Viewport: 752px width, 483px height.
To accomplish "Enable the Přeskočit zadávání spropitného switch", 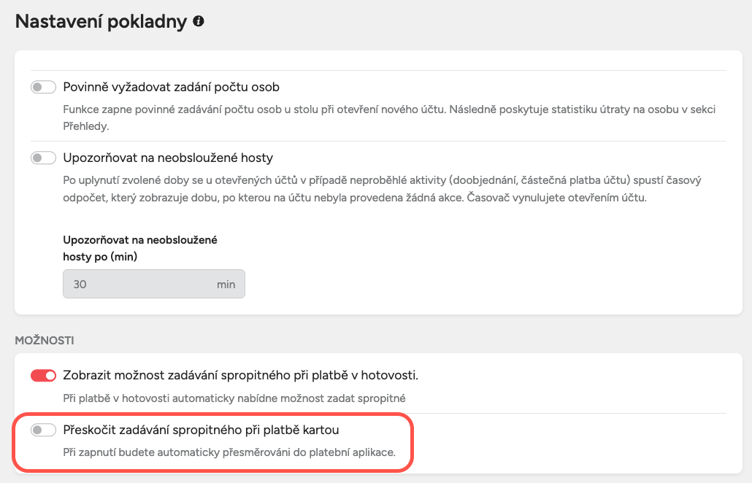I will (x=43, y=430).
